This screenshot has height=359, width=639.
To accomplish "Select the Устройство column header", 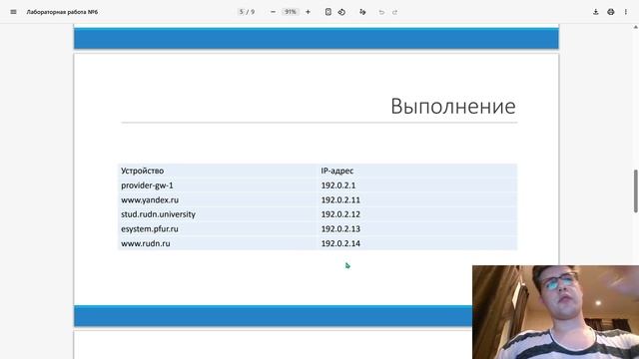I will click(x=218, y=171).
